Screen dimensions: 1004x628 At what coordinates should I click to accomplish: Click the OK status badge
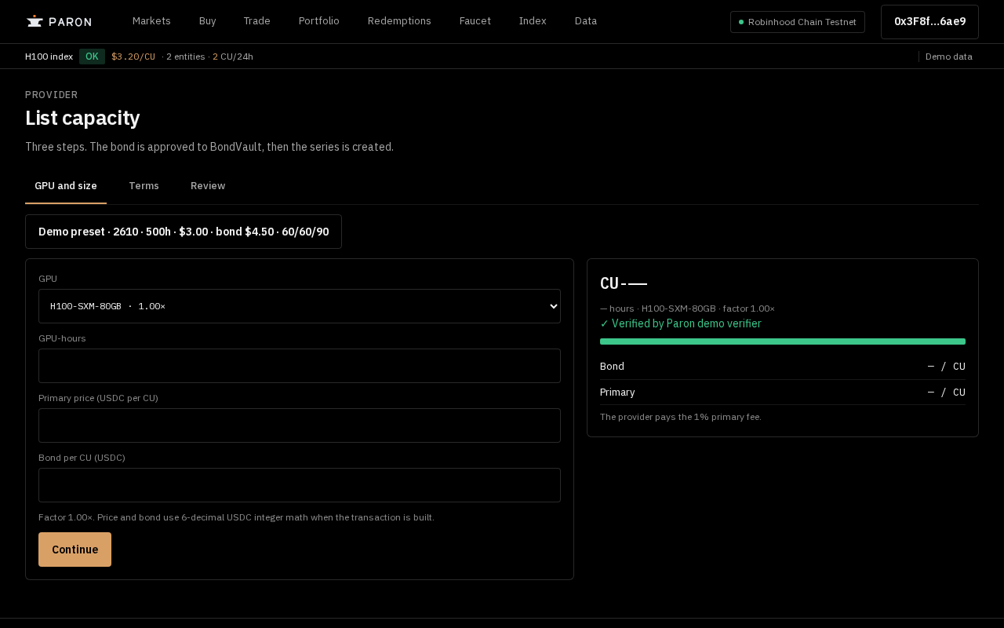point(92,57)
